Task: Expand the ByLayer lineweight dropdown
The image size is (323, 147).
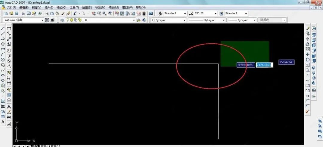Action: (x=255, y=20)
